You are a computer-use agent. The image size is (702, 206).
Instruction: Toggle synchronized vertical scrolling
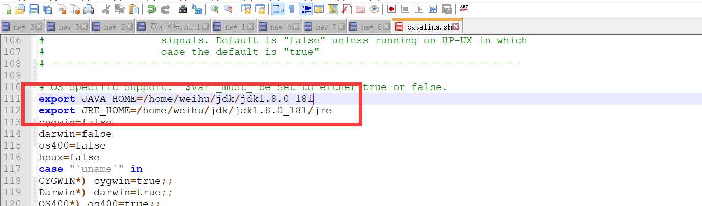[246, 9]
